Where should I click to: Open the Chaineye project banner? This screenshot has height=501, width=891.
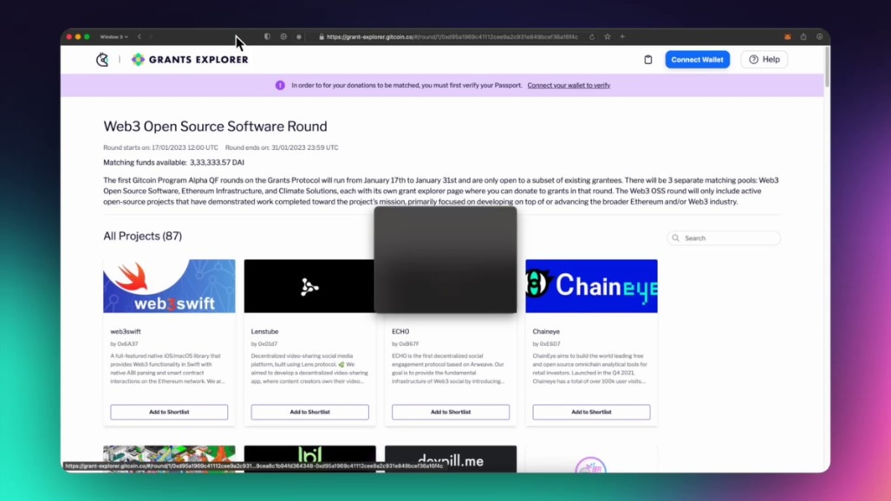pos(591,286)
